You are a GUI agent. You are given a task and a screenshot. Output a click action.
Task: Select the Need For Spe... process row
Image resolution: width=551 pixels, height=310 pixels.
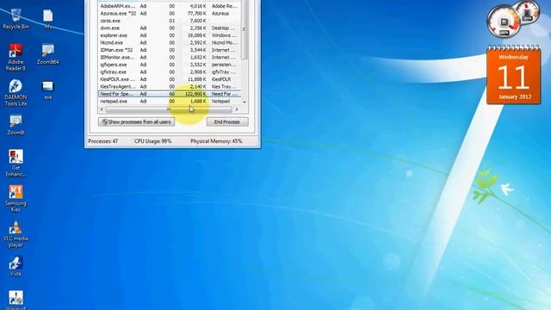[170, 94]
